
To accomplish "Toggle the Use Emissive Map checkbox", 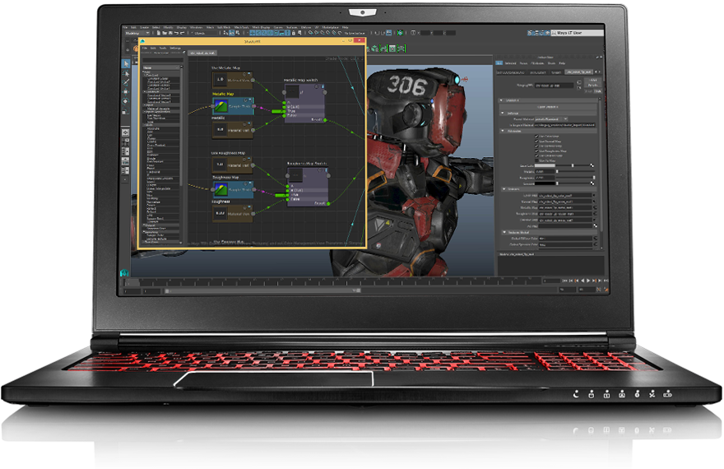I will pyautogui.click(x=536, y=156).
